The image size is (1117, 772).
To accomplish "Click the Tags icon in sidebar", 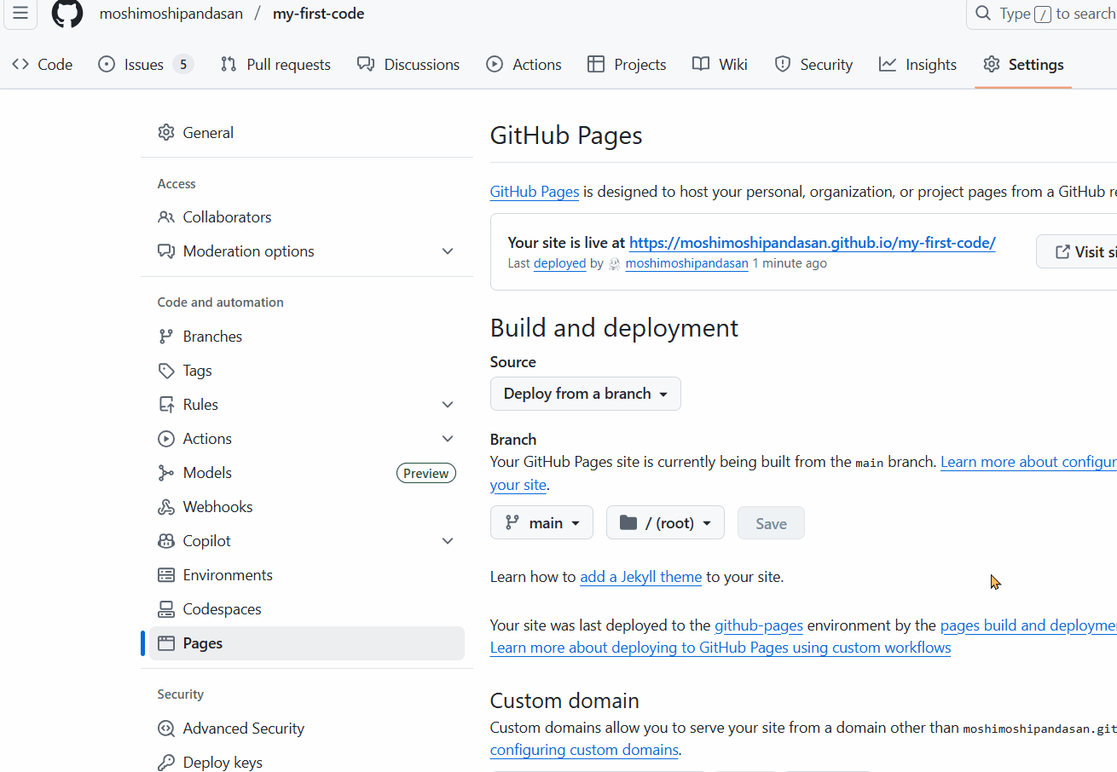I will 166,371.
